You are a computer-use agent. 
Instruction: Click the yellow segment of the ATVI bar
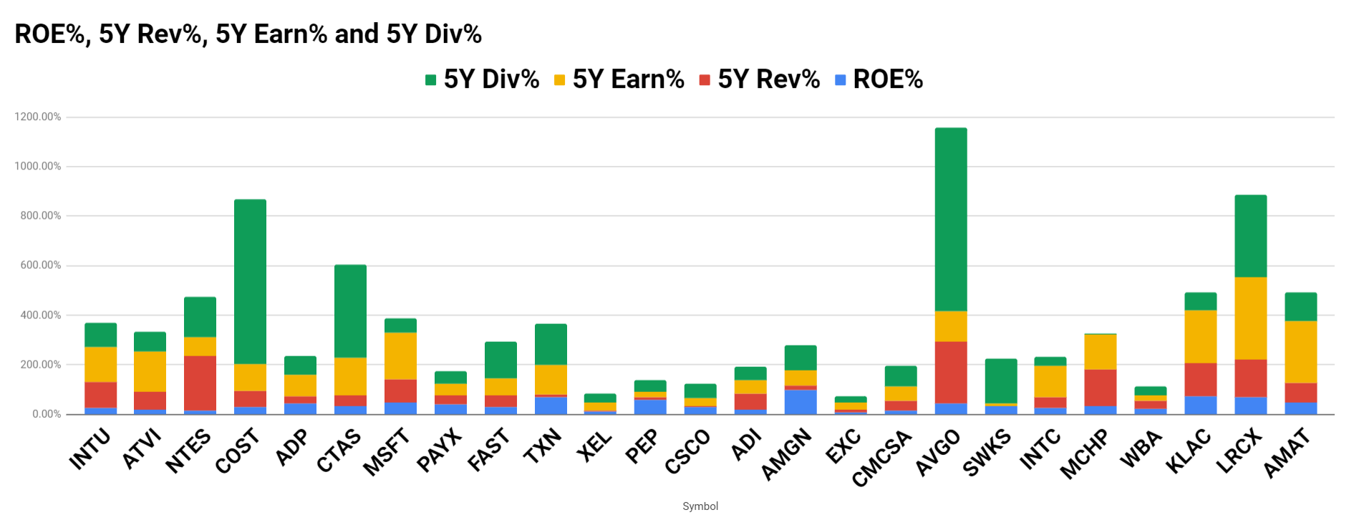150,372
